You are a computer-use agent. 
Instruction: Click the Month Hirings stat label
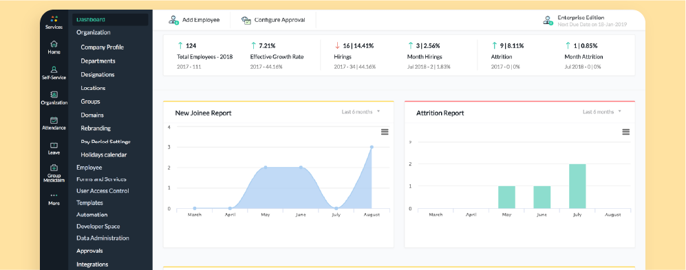click(425, 57)
